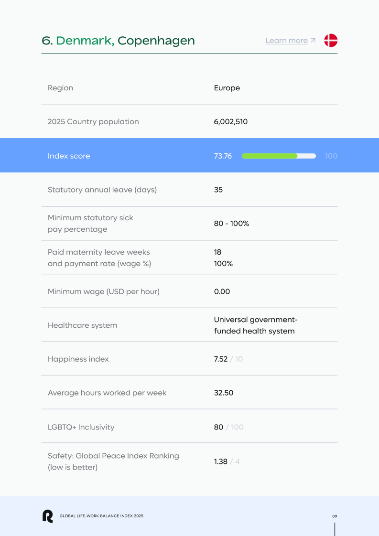The image size is (379, 536).
Task: Click the "6. Denmark, Copenhagen" heading
Action: pyautogui.click(x=119, y=41)
